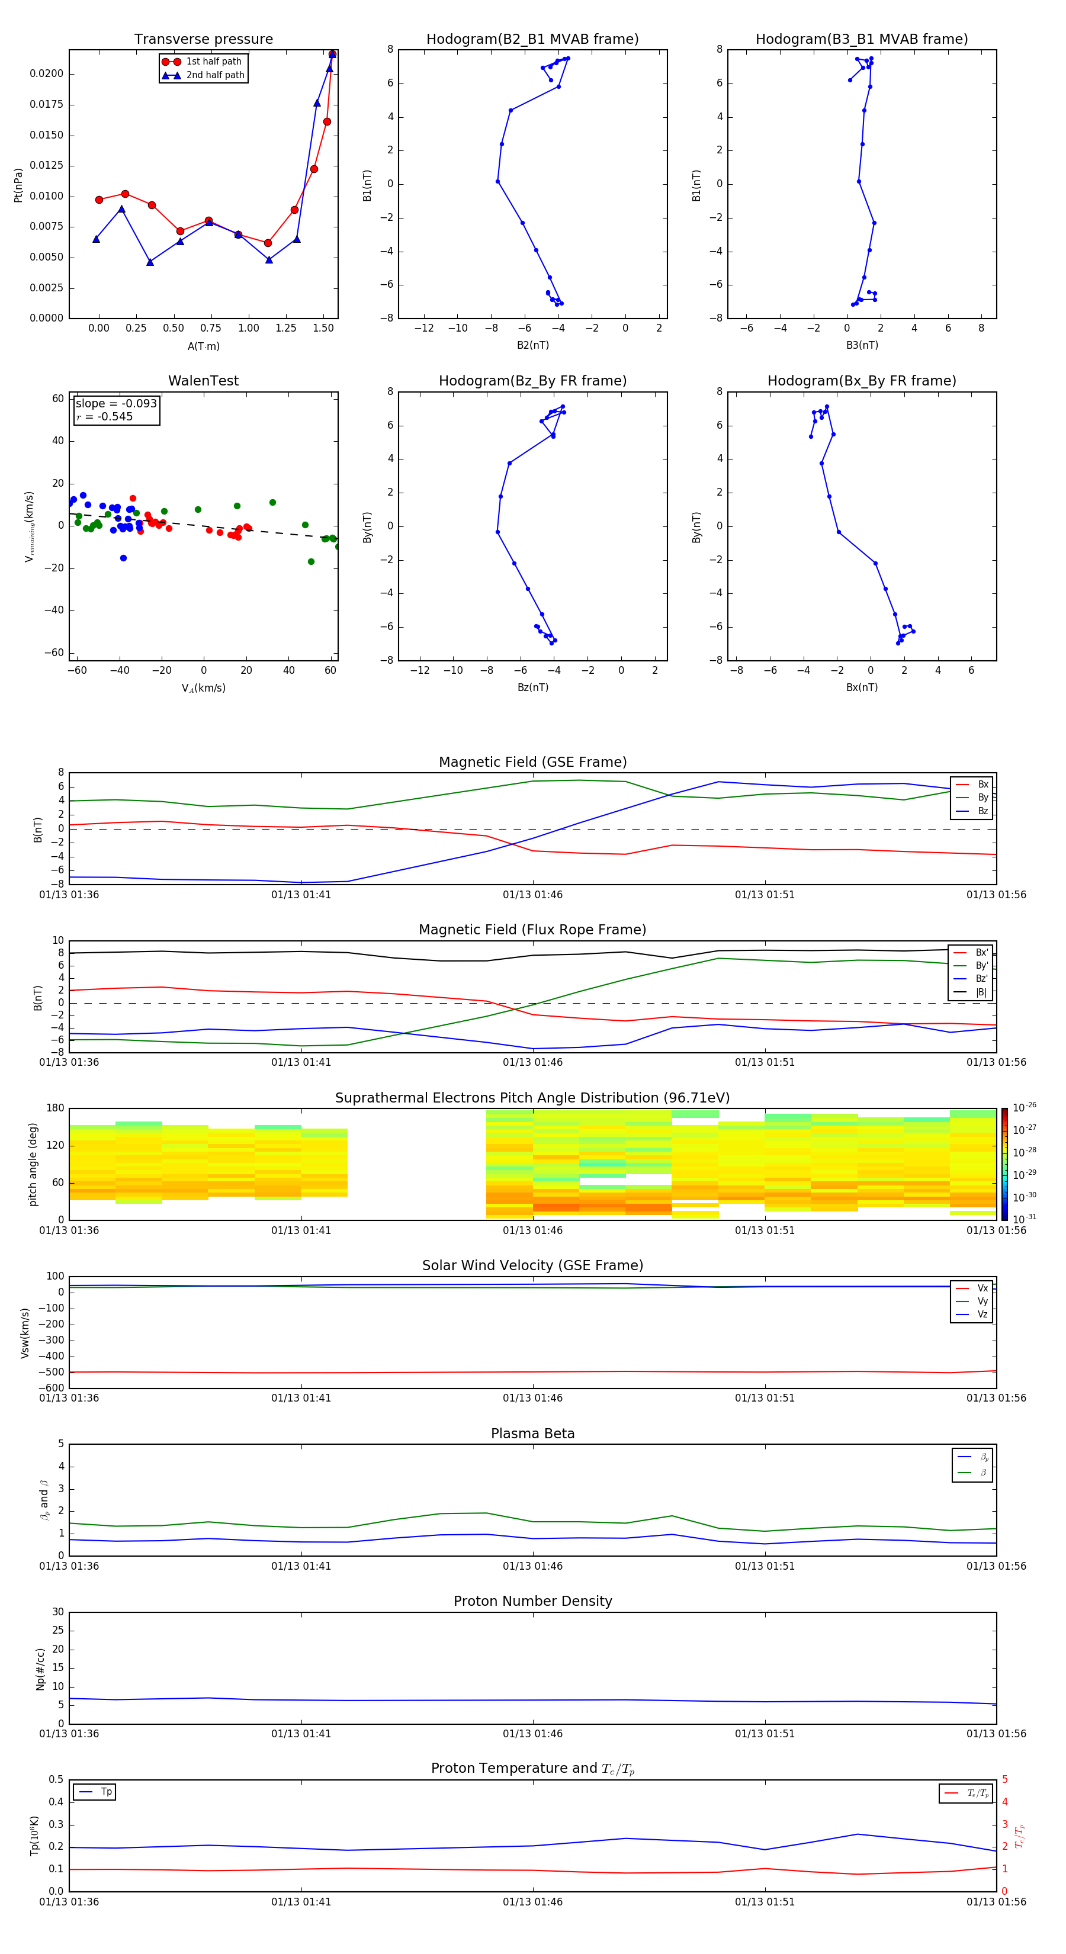The height and width of the screenshot is (1954, 1066).
Task: Click the 'Magnetic Field (Flux Rope Frame)' title
Action: tap(532, 930)
